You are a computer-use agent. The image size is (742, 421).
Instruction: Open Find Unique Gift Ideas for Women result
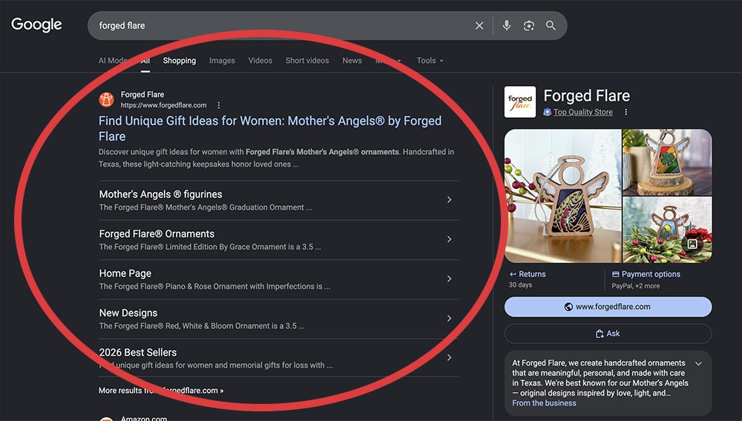[x=270, y=128]
